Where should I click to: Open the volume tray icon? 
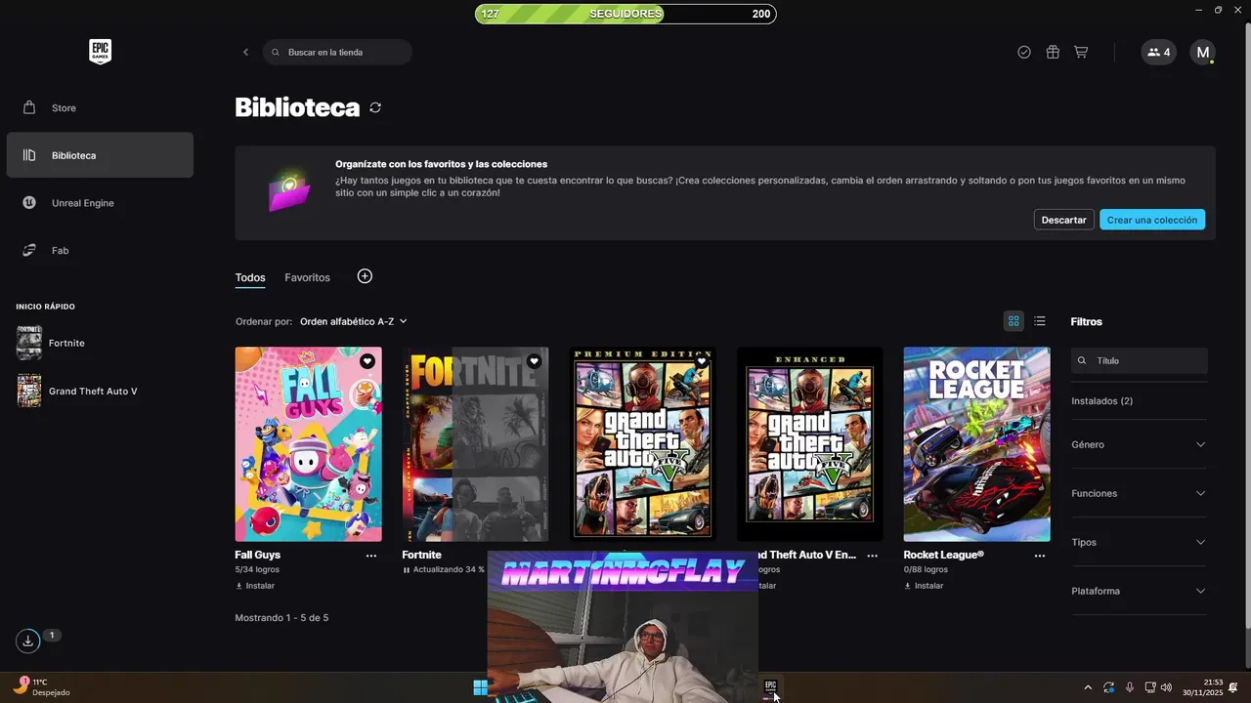coord(1166,687)
